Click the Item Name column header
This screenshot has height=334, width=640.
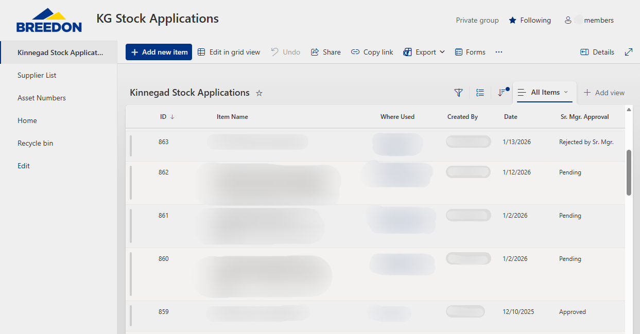coord(232,117)
